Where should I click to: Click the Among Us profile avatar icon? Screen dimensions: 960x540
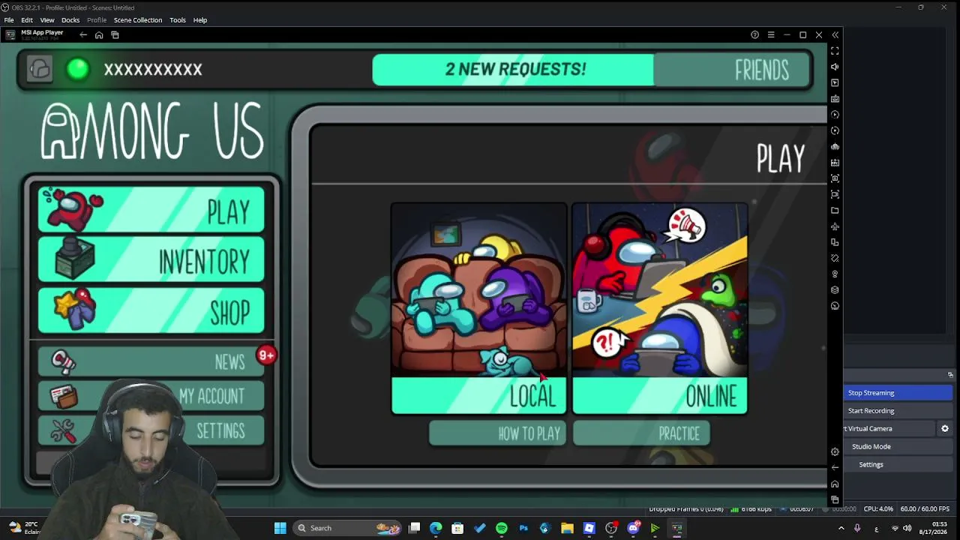[x=40, y=70]
